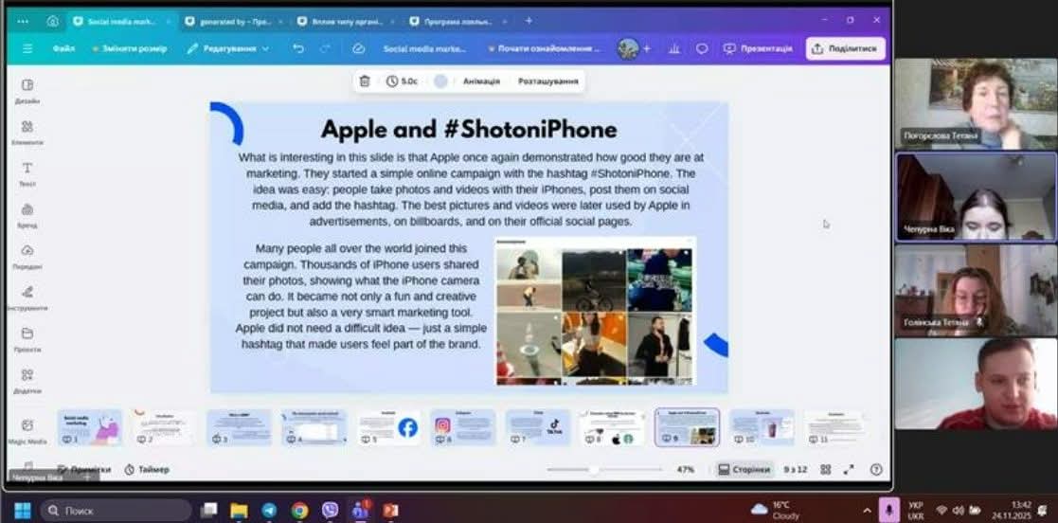The height and width of the screenshot is (523, 1058).
Task: Open the Елементи panel in the sidebar
Action: (27, 131)
